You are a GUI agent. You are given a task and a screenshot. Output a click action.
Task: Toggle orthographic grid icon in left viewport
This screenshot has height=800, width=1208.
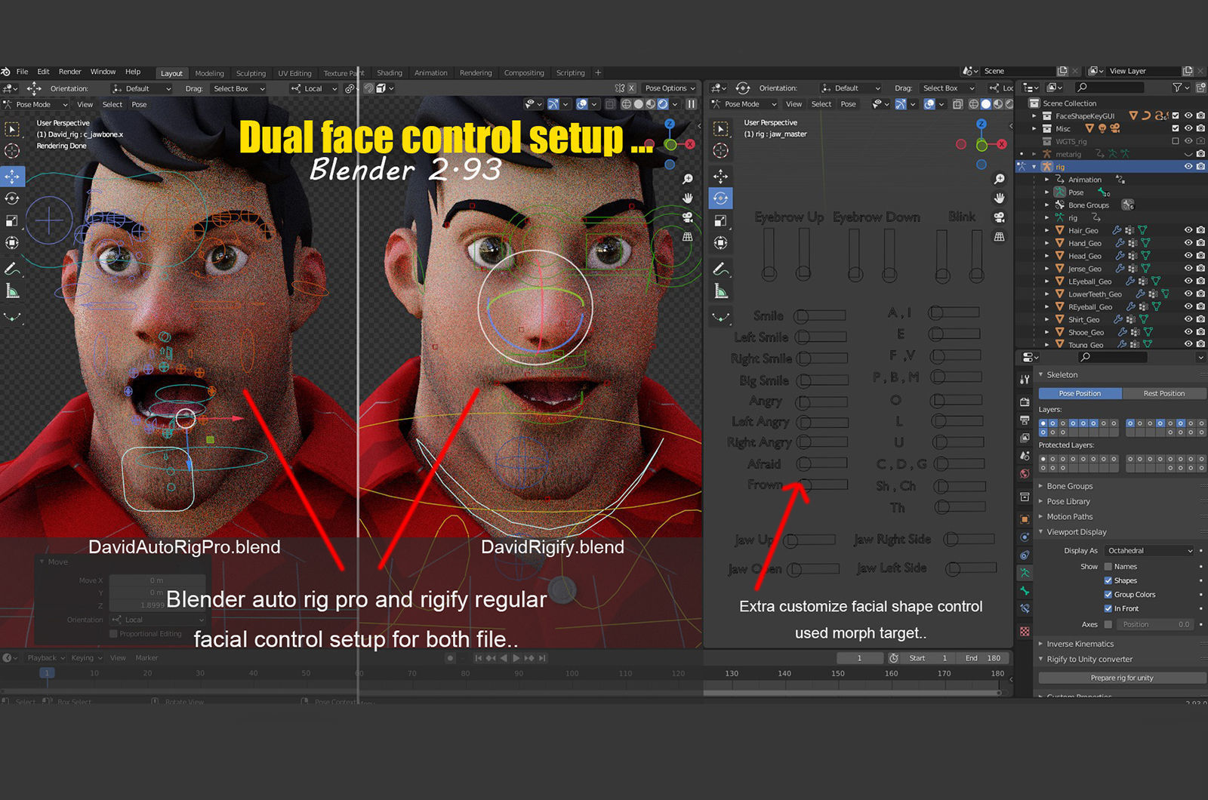coord(687,236)
